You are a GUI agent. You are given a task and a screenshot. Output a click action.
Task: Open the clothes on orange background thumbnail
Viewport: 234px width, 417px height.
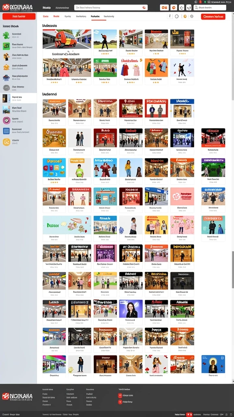(x=156, y=68)
